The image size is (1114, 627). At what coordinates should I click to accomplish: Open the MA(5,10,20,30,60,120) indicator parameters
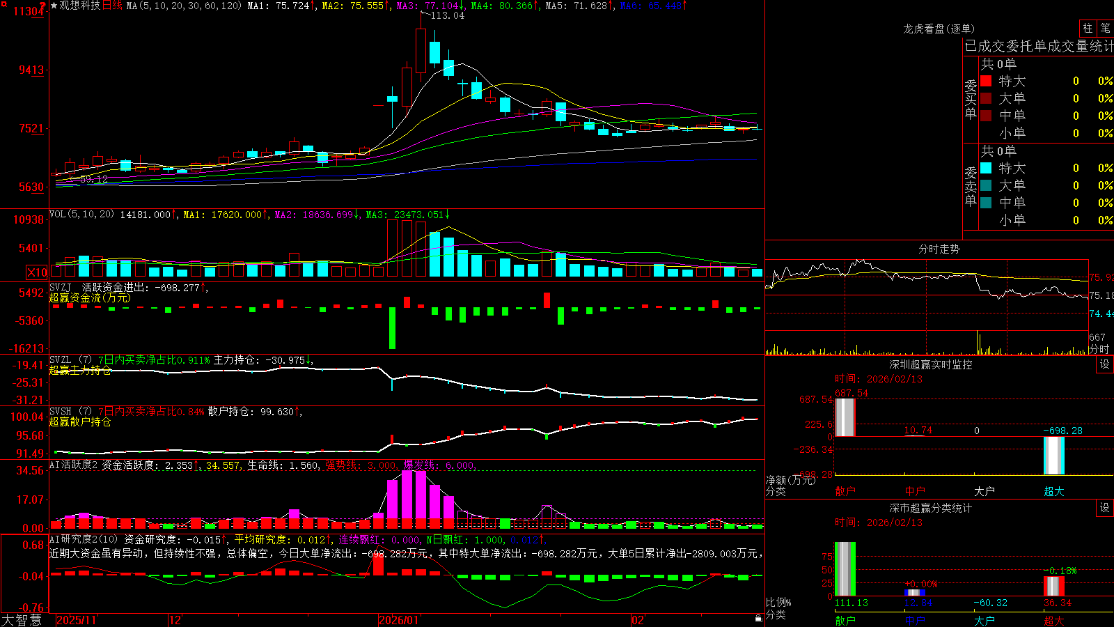185,6
